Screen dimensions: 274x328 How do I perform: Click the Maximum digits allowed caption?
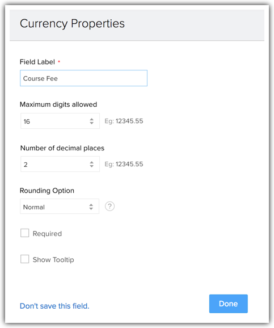[58, 104]
